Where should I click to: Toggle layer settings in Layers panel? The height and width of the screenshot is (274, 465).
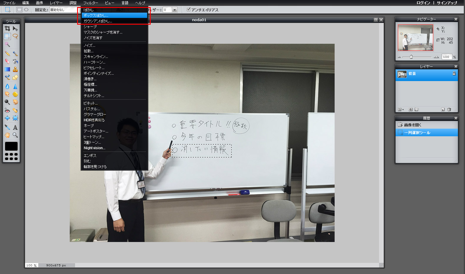(x=401, y=110)
